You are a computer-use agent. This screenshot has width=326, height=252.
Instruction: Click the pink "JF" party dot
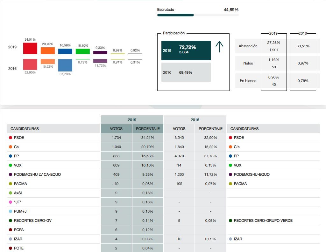click(x=11, y=202)
